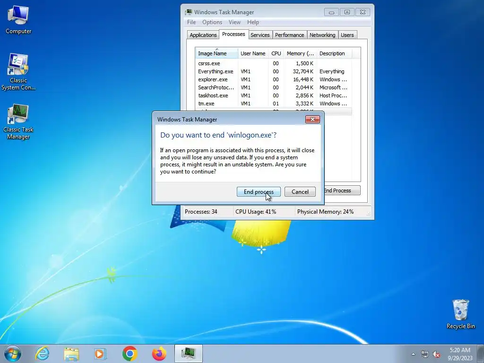Click CPU Usage: 41% status entry
Image resolution: width=484 pixels, height=363 pixels.
(256, 212)
